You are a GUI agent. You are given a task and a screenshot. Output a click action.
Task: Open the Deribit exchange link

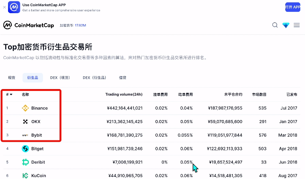click(x=38, y=162)
